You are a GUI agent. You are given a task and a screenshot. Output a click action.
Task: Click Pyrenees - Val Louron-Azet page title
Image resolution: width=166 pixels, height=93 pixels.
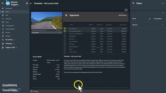[46, 3]
